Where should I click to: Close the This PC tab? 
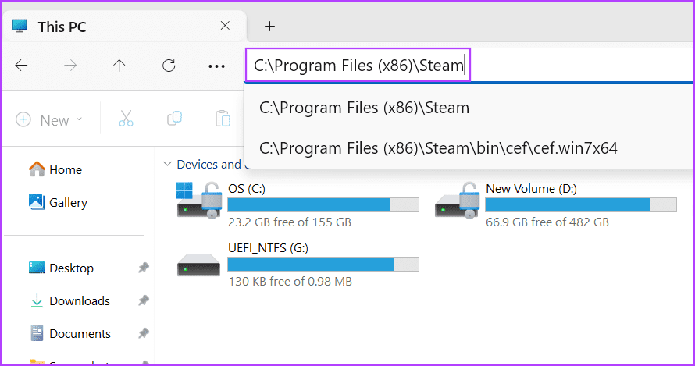pos(225,26)
